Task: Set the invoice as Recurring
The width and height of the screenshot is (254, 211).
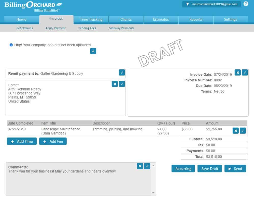Action: click(x=183, y=169)
